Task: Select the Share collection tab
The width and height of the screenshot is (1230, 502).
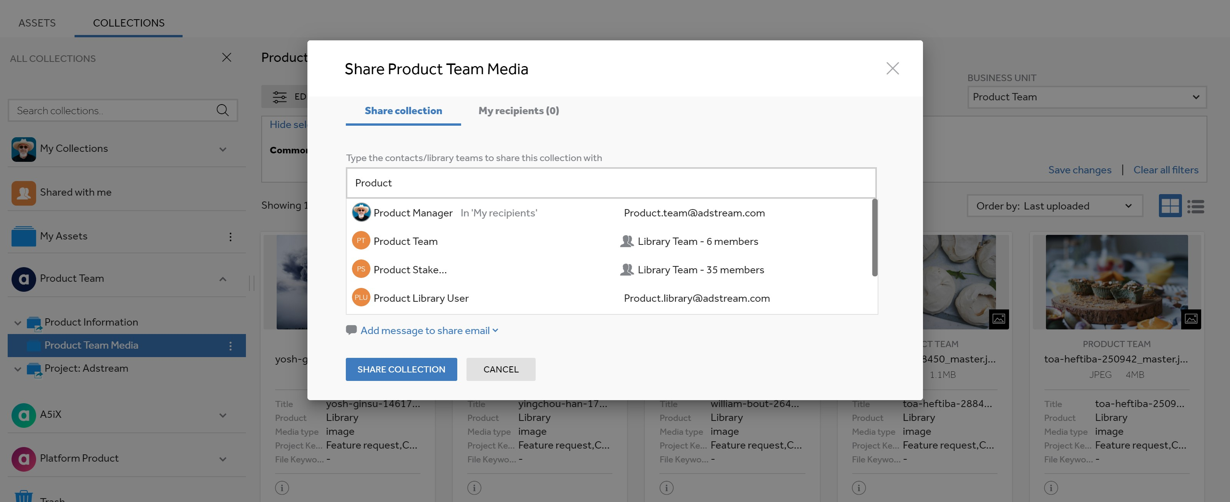Action: tap(403, 111)
